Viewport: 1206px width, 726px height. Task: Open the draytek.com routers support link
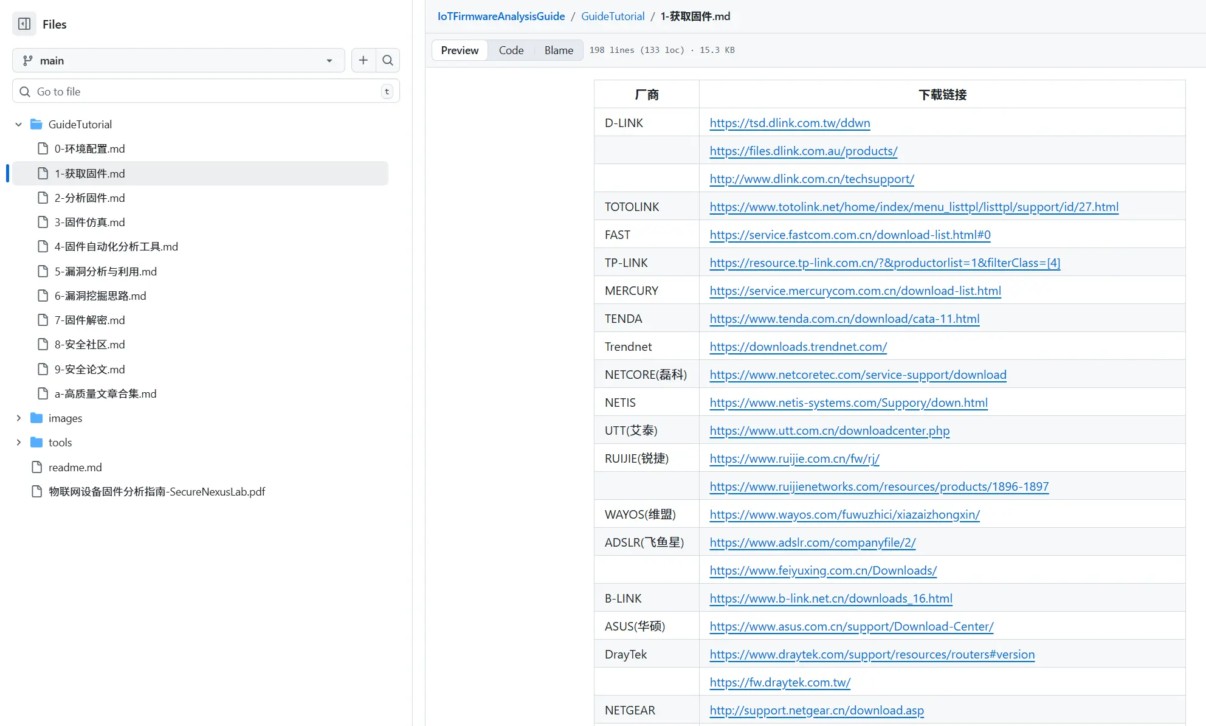pyautogui.click(x=872, y=654)
